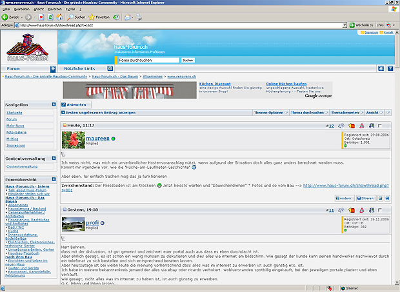Collapse the Navigation sidebar panel
Screen dimensions: 400x292
click(x=54, y=104)
